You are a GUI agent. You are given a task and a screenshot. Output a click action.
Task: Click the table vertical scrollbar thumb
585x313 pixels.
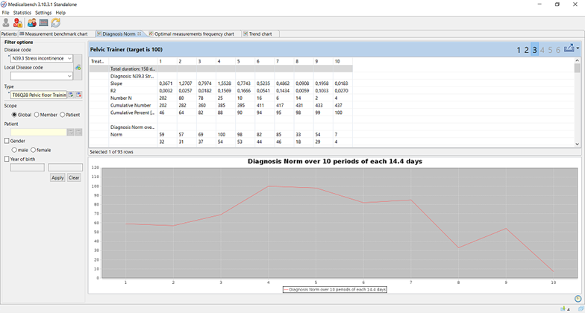(x=578, y=68)
